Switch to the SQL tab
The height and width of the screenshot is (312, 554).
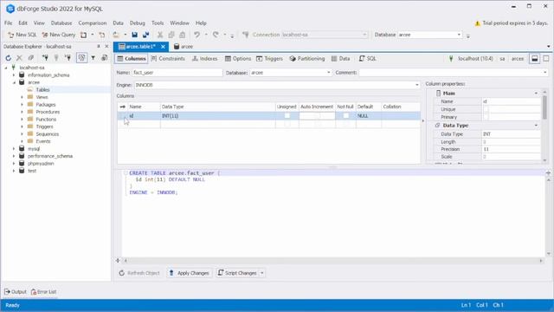coord(367,59)
